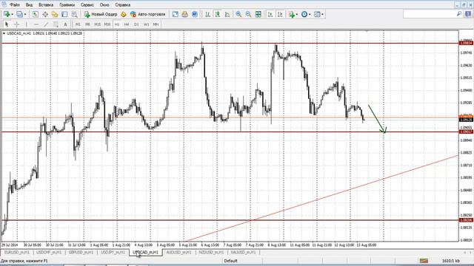Open the Файл menu
Viewport: 474px width, 266px height.
coord(15,5)
